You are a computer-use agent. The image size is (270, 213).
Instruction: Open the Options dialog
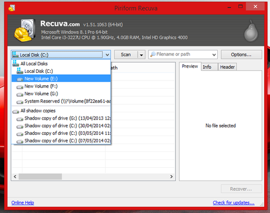[x=241, y=55]
